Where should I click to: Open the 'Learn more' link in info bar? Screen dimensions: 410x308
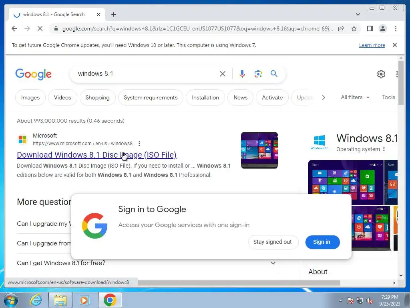pyautogui.click(x=372, y=45)
